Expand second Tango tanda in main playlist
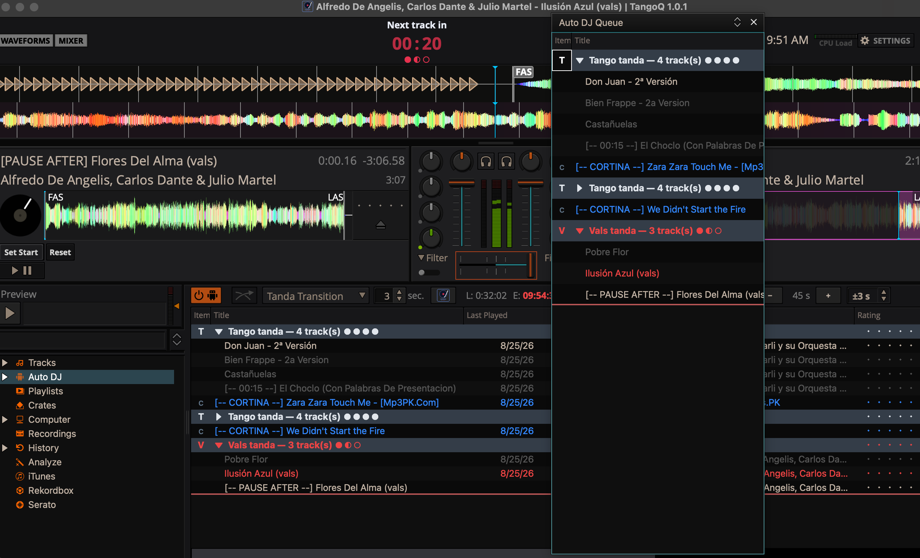Image resolution: width=920 pixels, height=558 pixels. point(219,417)
